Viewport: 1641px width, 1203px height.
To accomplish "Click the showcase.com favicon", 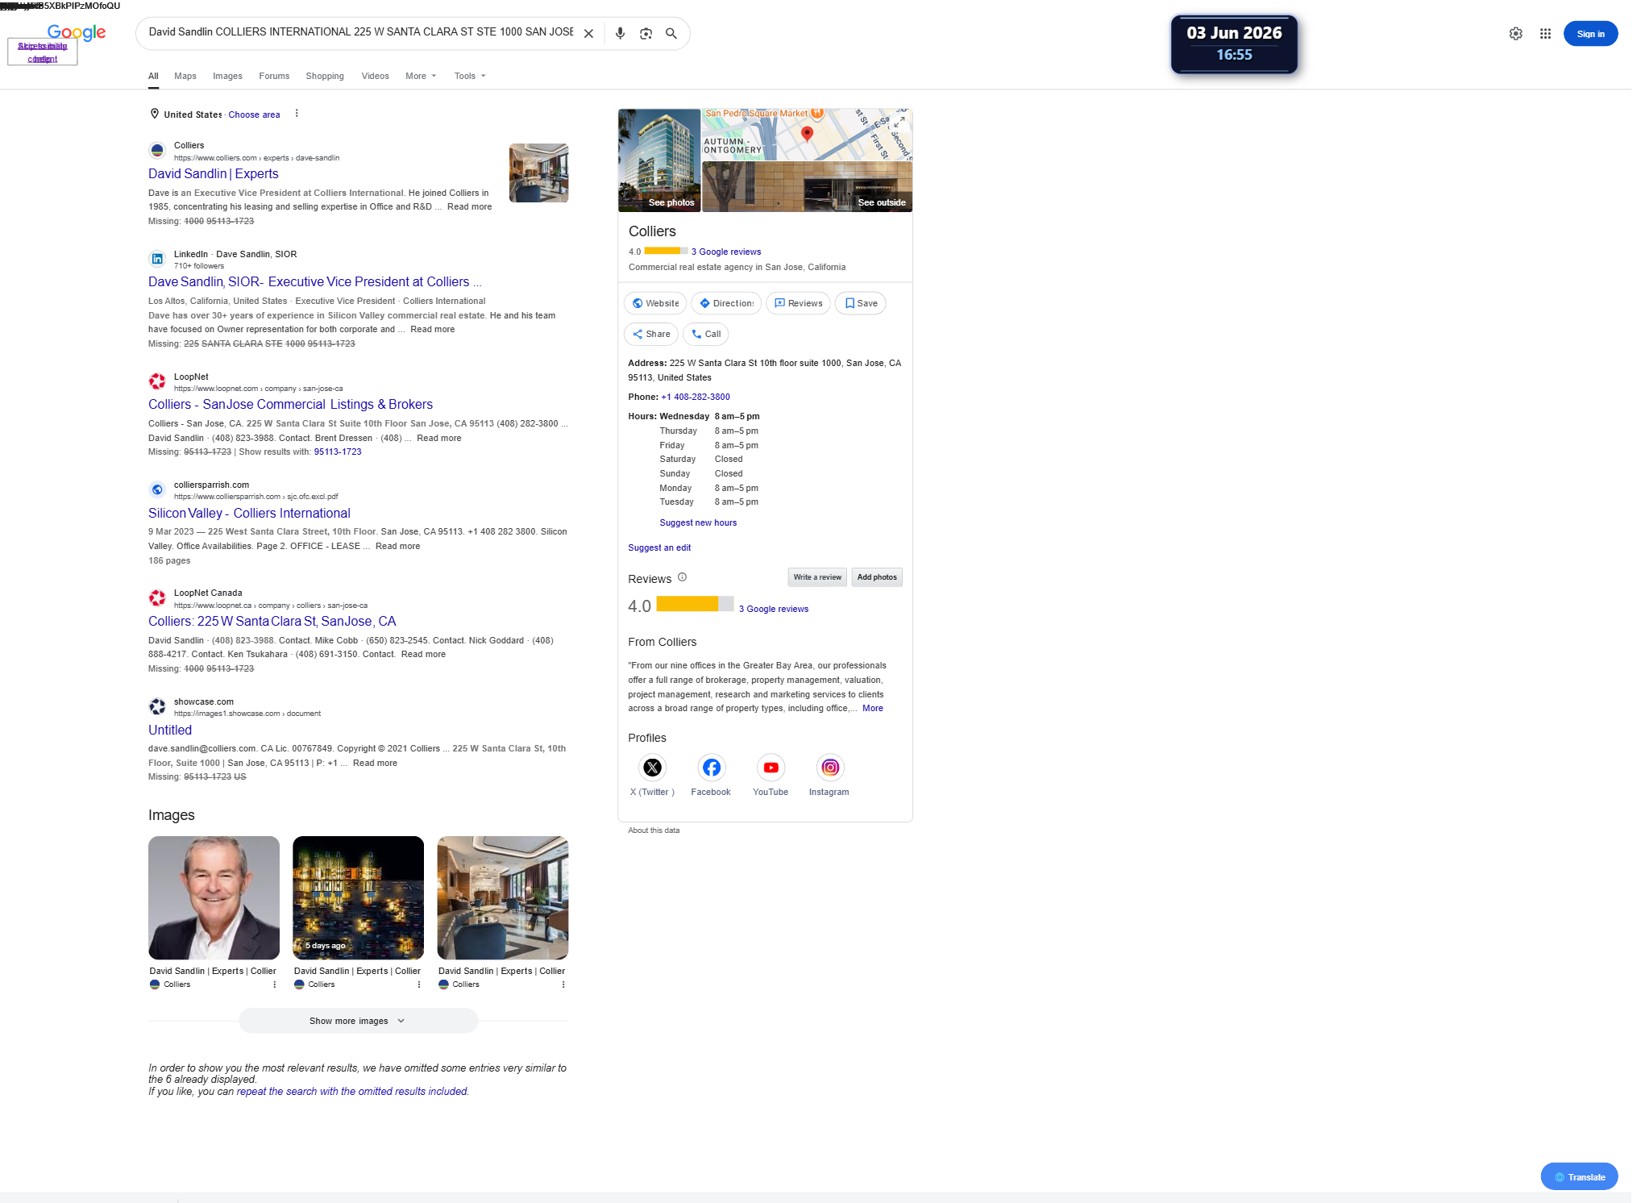I will [157, 707].
